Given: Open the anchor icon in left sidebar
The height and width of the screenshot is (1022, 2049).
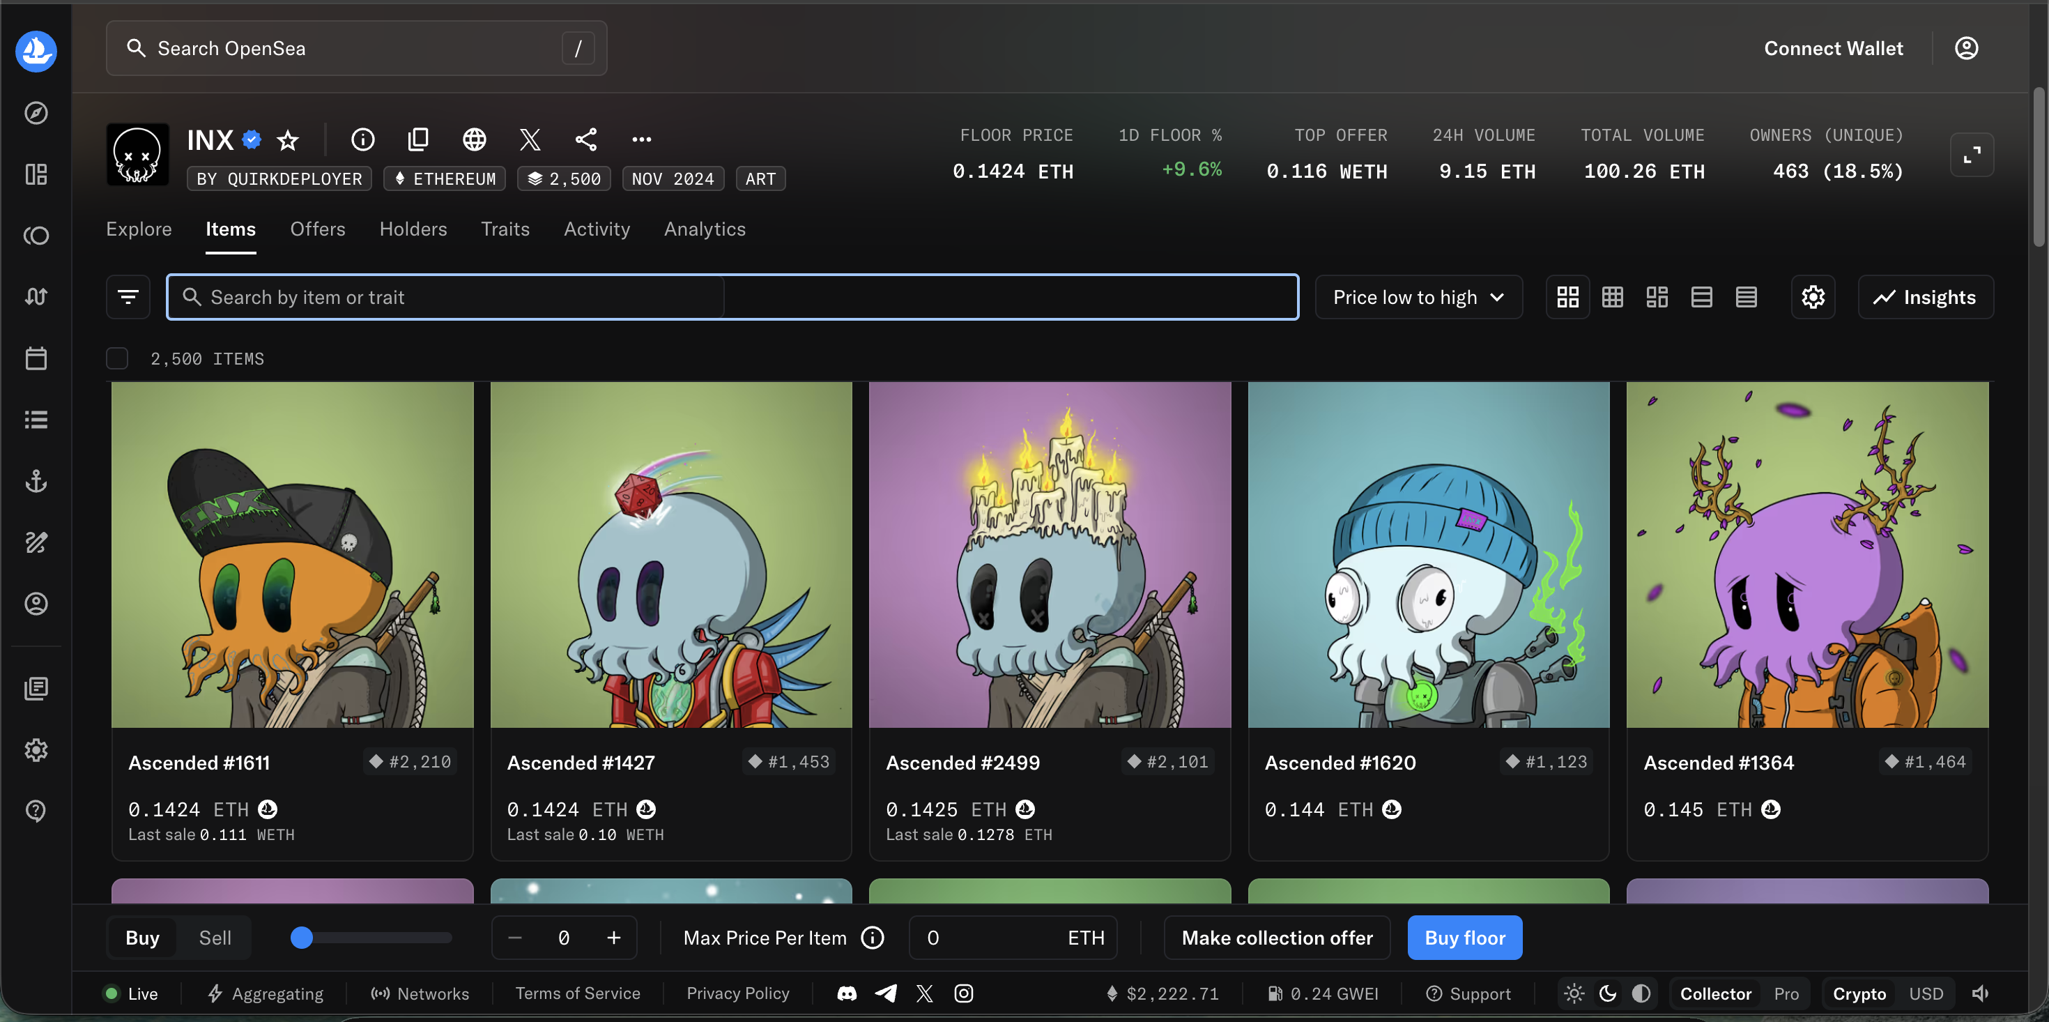Looking at the screenshot, I should [x=36, y=481].
